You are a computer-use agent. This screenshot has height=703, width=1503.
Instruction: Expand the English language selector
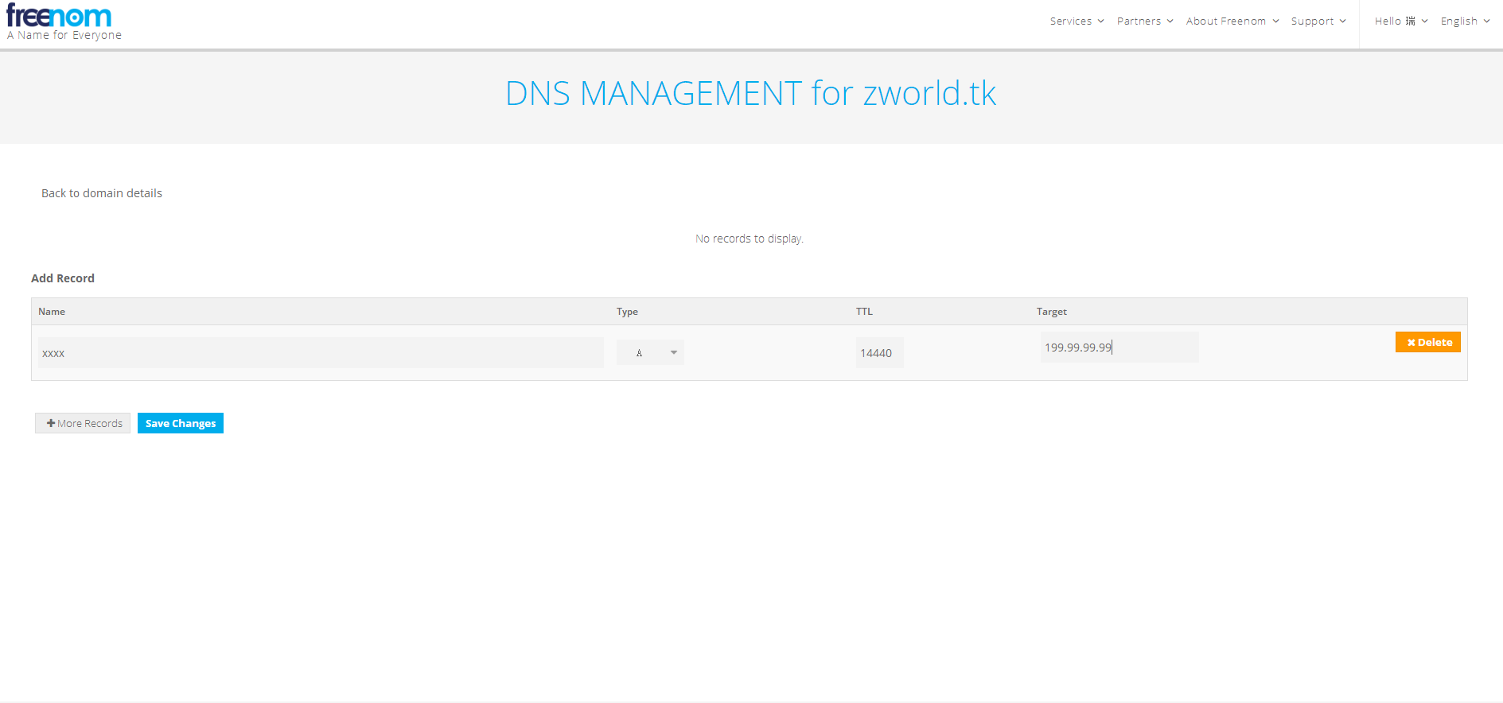pos(1465,21)
